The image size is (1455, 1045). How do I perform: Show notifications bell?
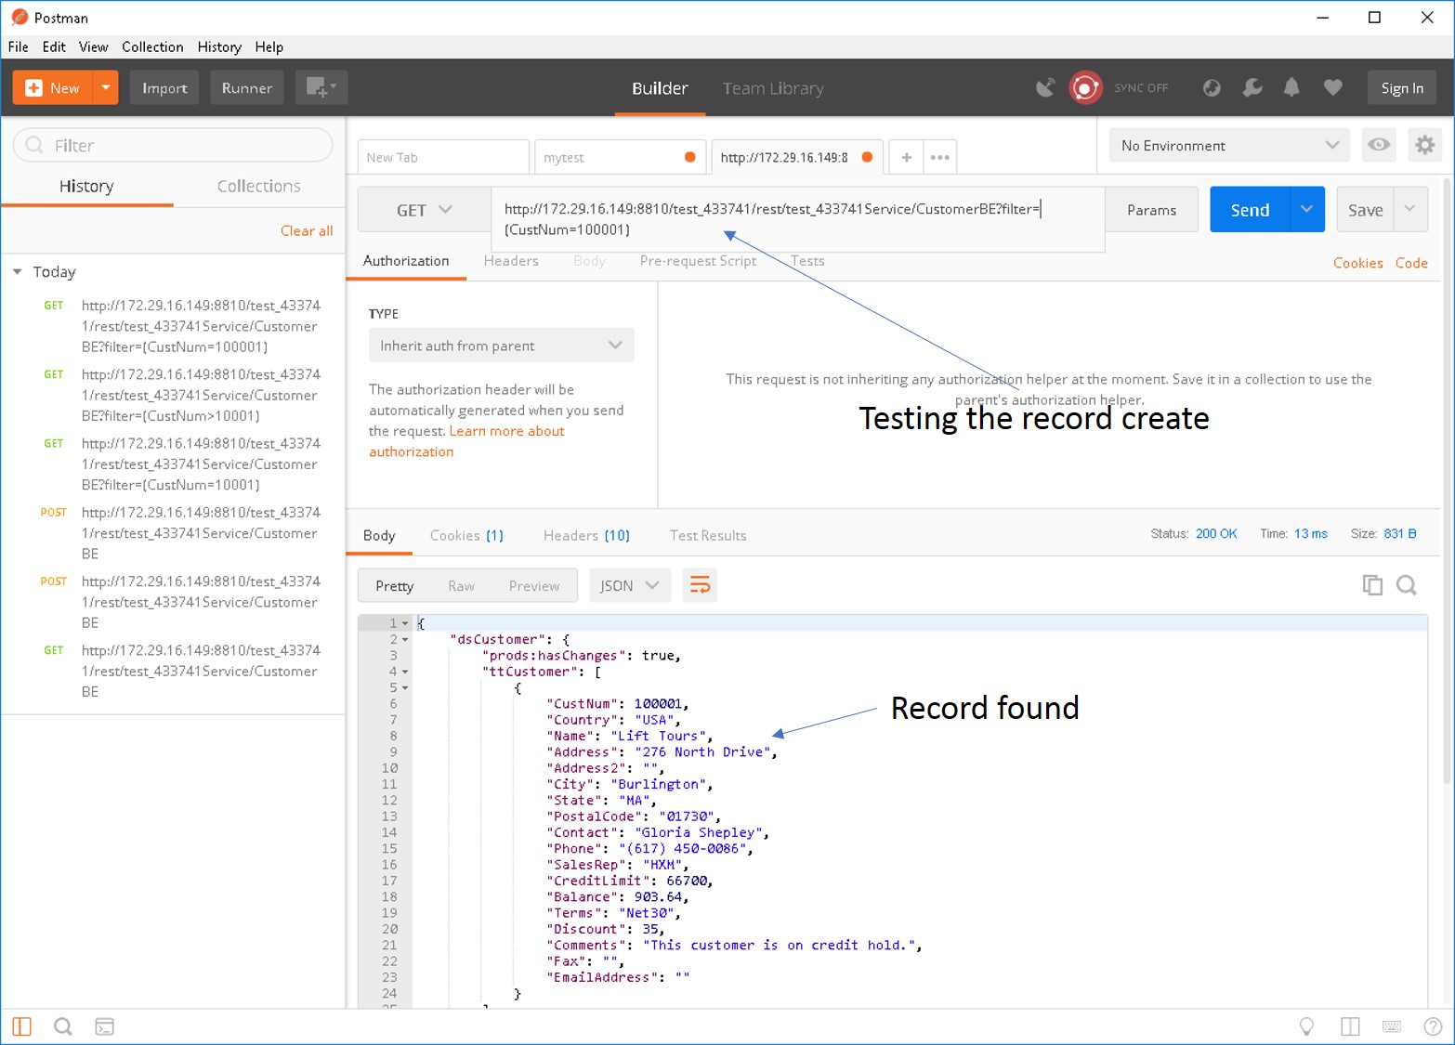[1291, 87]
